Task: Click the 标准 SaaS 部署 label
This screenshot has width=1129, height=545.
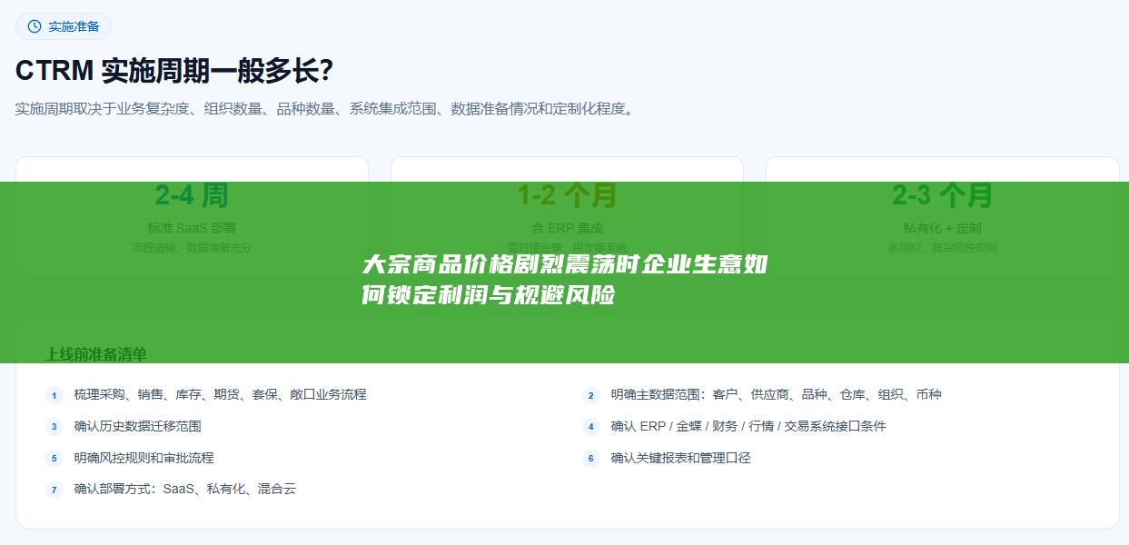Action: [192, 228]
